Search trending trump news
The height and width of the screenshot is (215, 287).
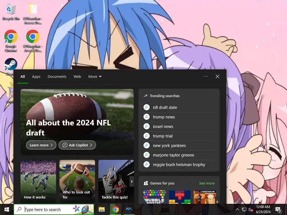point(164,117)
